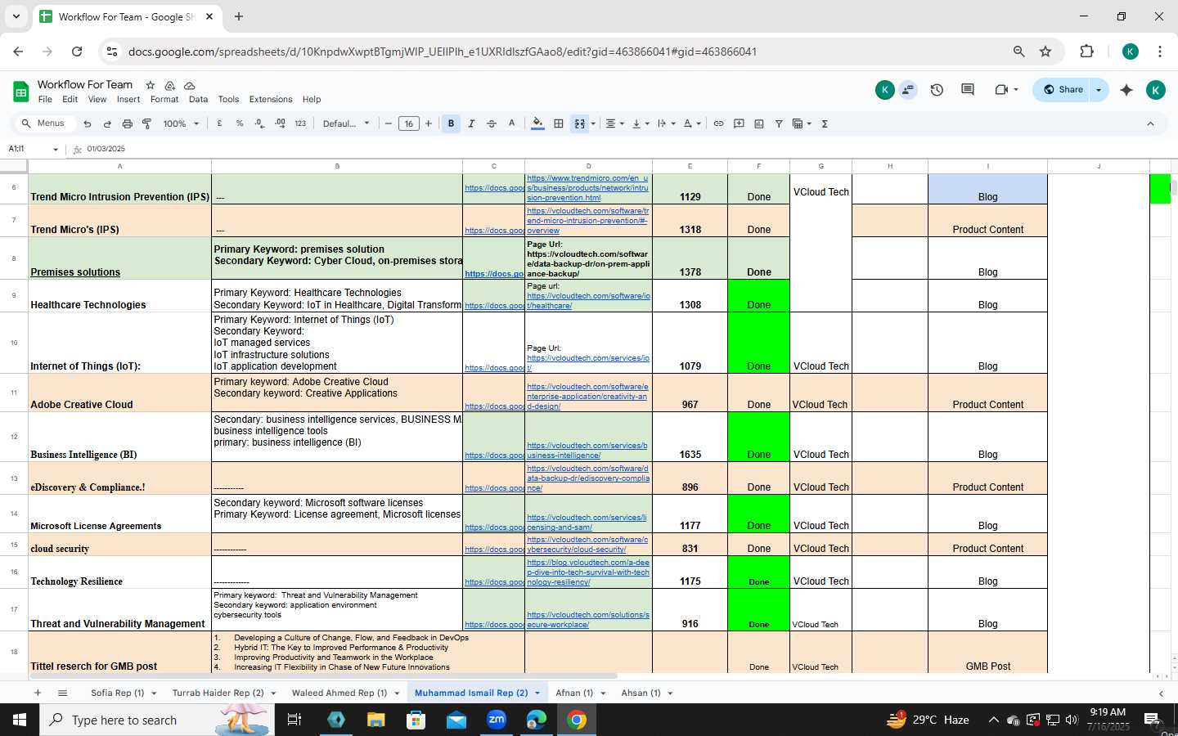Open the font family dropdown
1178x736 pixels.
pyautogui.click(x=346, y=123)
